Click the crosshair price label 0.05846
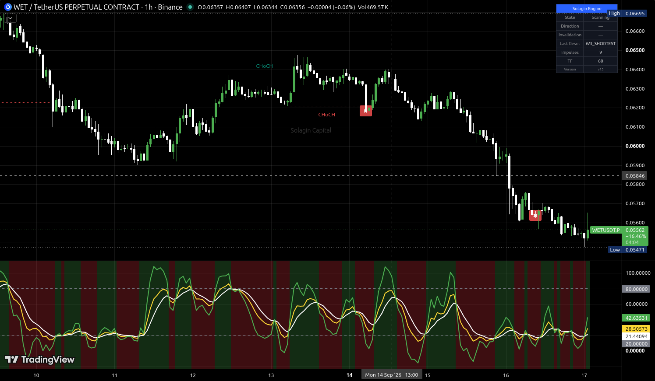The image size is (655, 381). 635,176
